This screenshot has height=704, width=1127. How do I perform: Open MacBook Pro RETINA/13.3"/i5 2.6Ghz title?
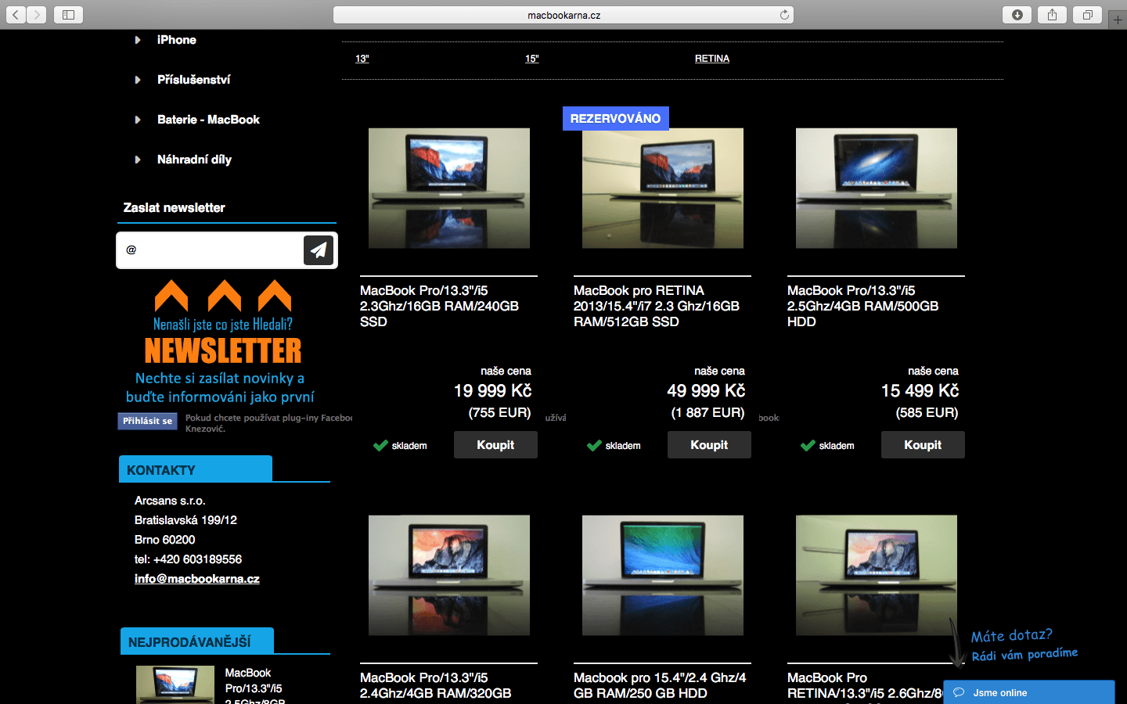point(866,686)
